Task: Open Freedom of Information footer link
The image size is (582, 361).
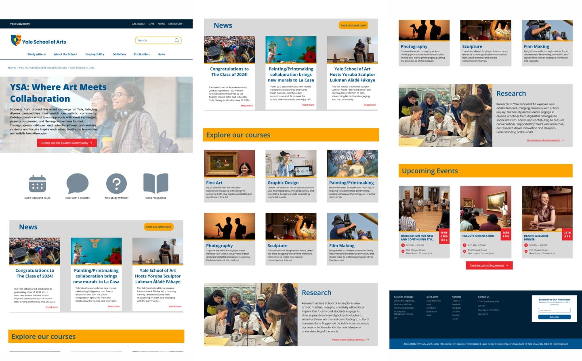Action: coord(467,344)
